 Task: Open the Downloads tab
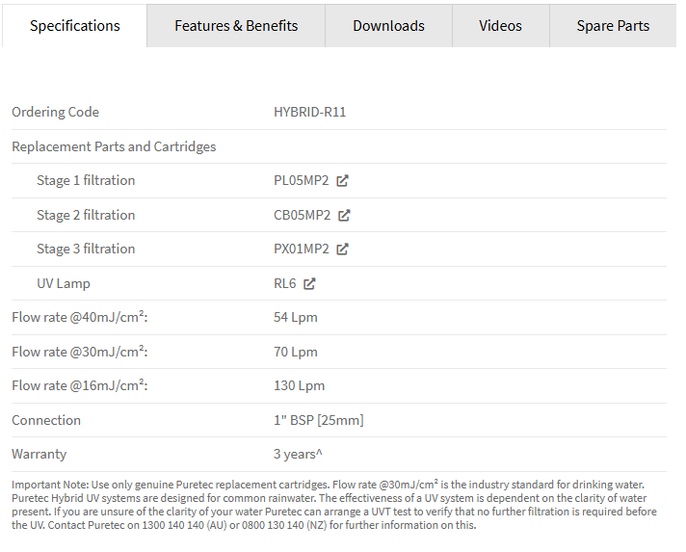388,26
